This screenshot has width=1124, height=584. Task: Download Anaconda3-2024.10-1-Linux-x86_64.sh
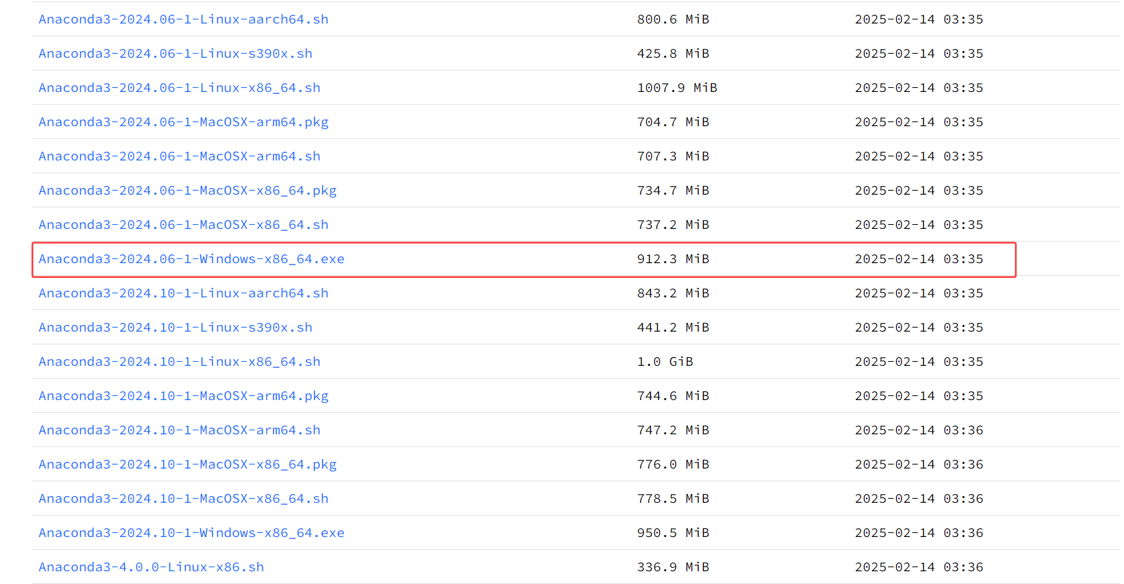[x=179, y=362]
